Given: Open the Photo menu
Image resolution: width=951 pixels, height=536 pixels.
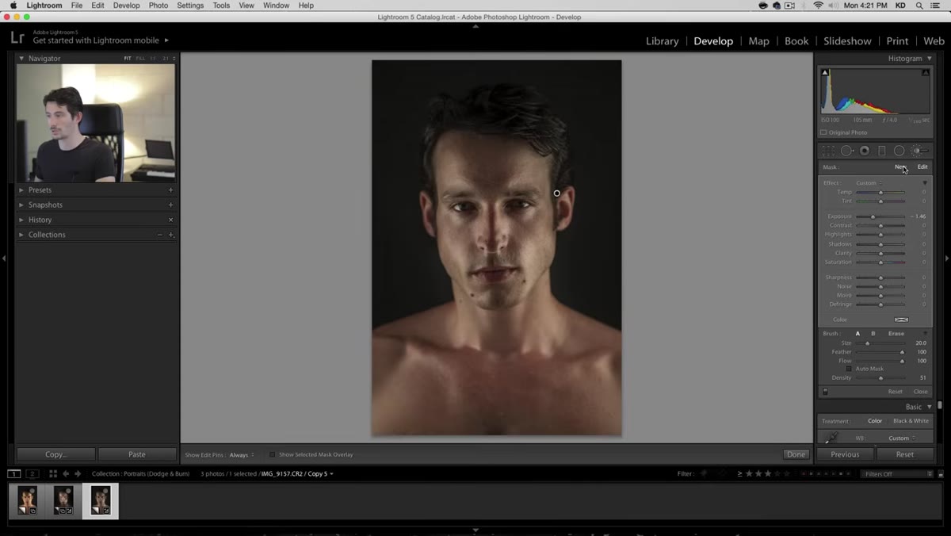Looking at the screenshot, I should click(x=158, y=6).
